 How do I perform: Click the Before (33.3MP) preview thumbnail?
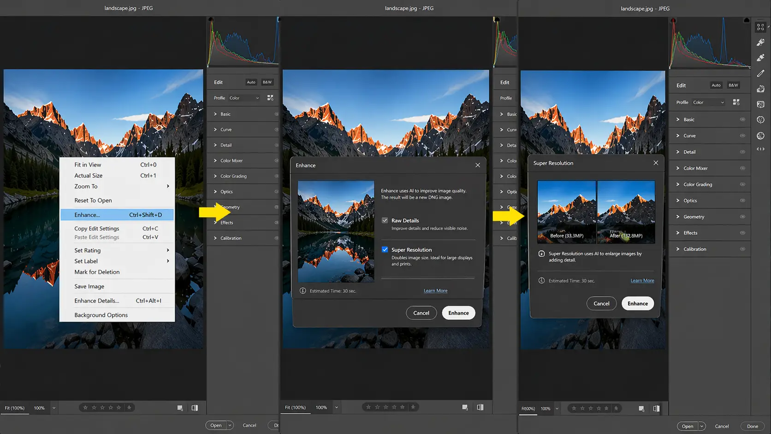[567, 212]
